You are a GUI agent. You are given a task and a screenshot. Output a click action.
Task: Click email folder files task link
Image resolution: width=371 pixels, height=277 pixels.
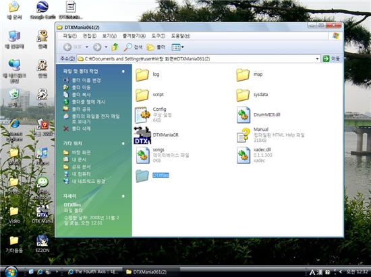[x=92, y=119]
